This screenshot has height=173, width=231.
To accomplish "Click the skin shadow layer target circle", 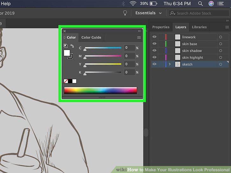I will click(221, 51).
